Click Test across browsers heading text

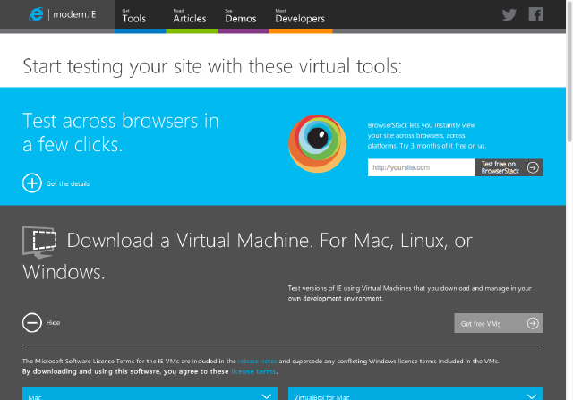[x=121, y=132]
